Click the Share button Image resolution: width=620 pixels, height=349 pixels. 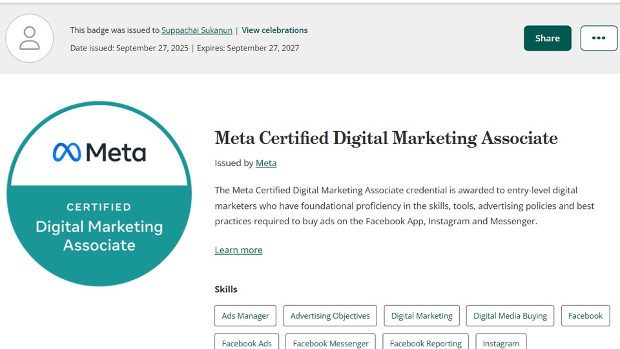pos(547,38)
